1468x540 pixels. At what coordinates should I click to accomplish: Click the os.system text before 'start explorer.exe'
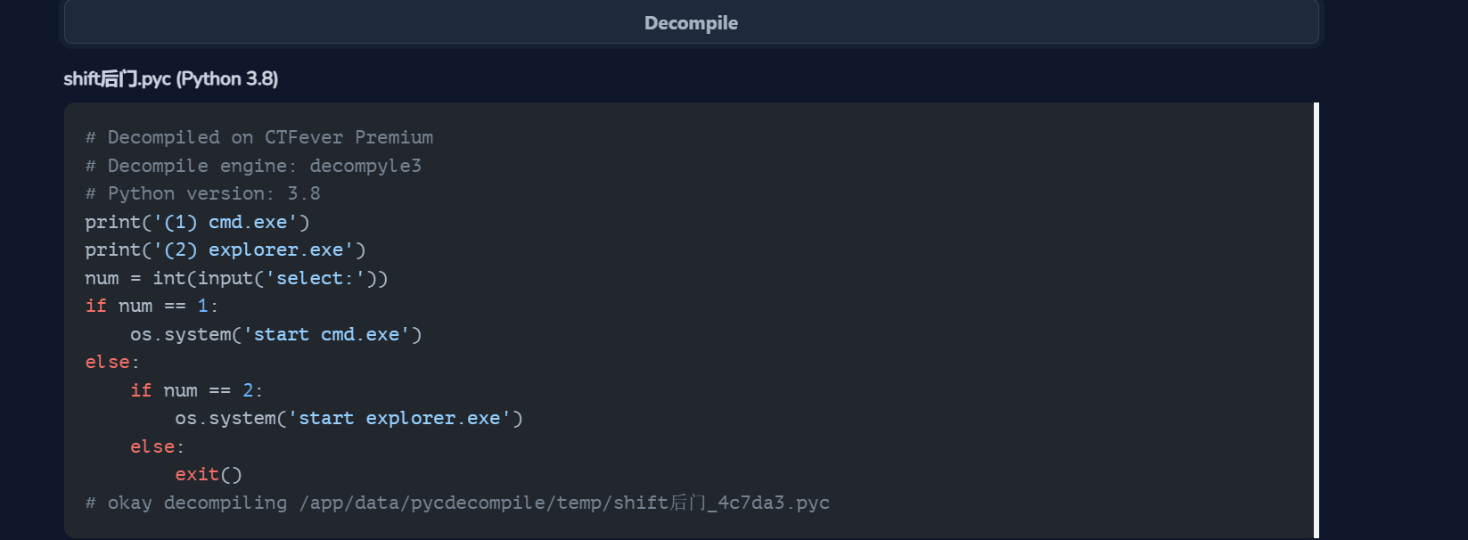226,418
